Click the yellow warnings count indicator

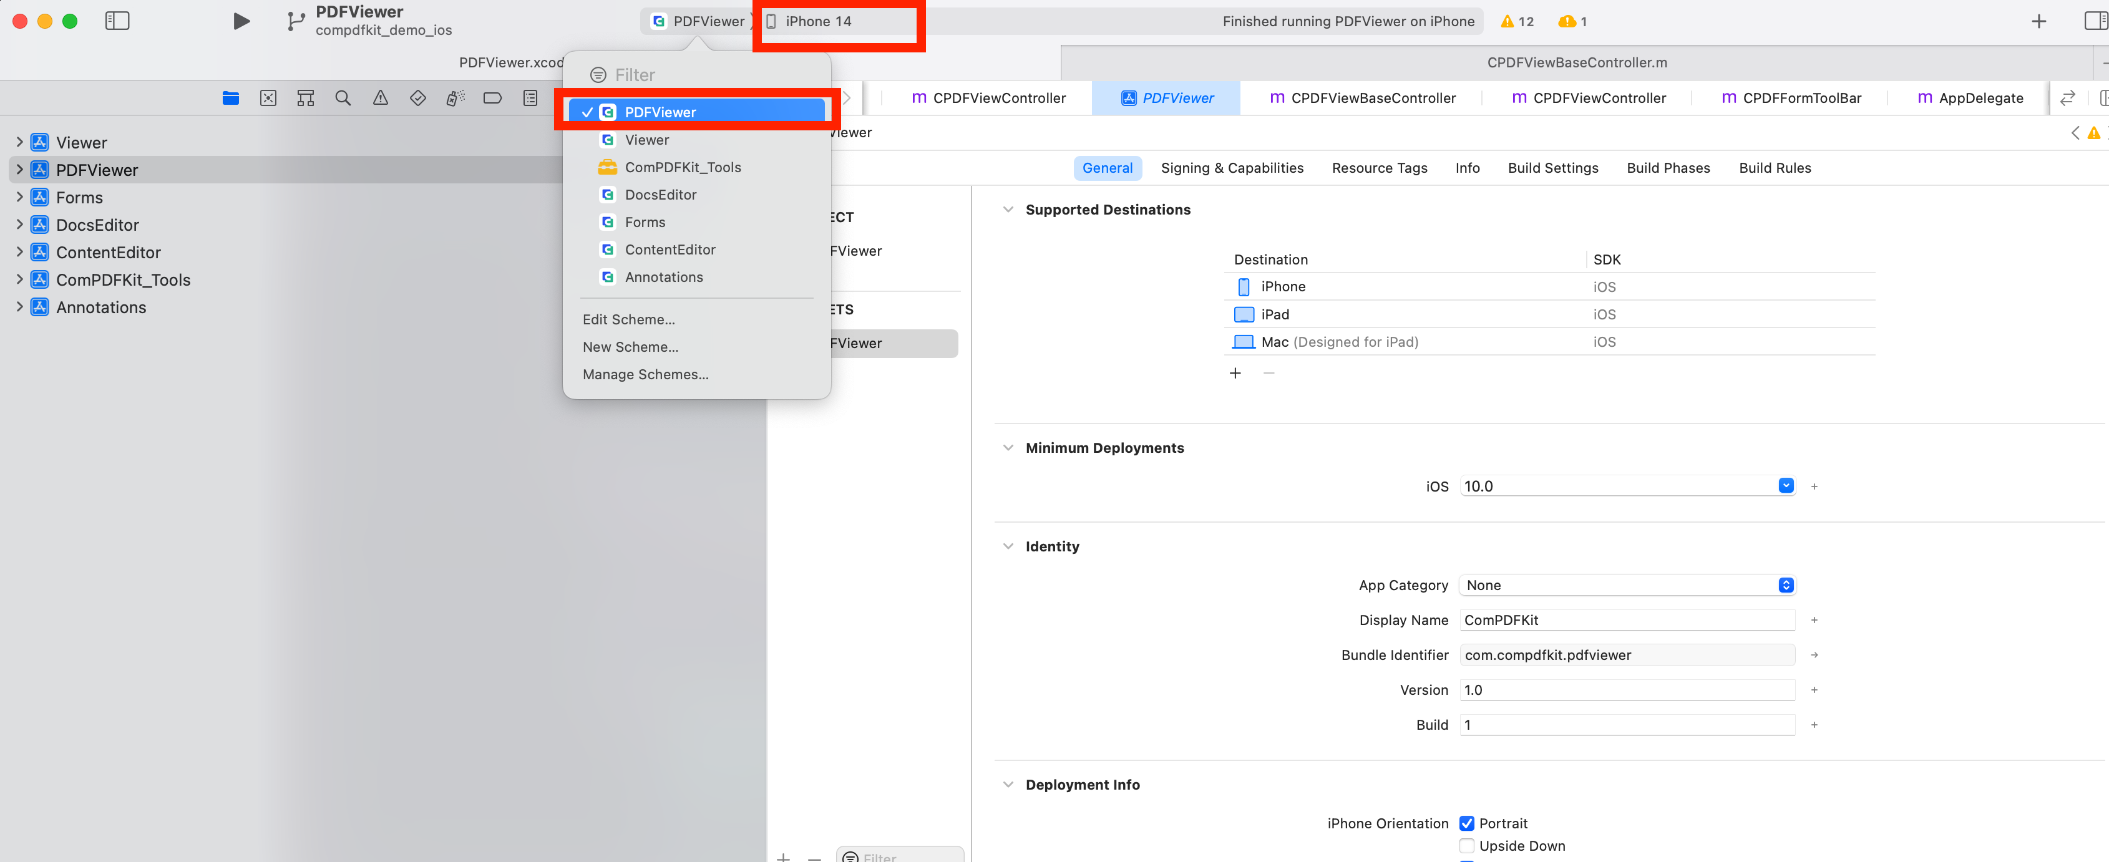(1517, 21)
